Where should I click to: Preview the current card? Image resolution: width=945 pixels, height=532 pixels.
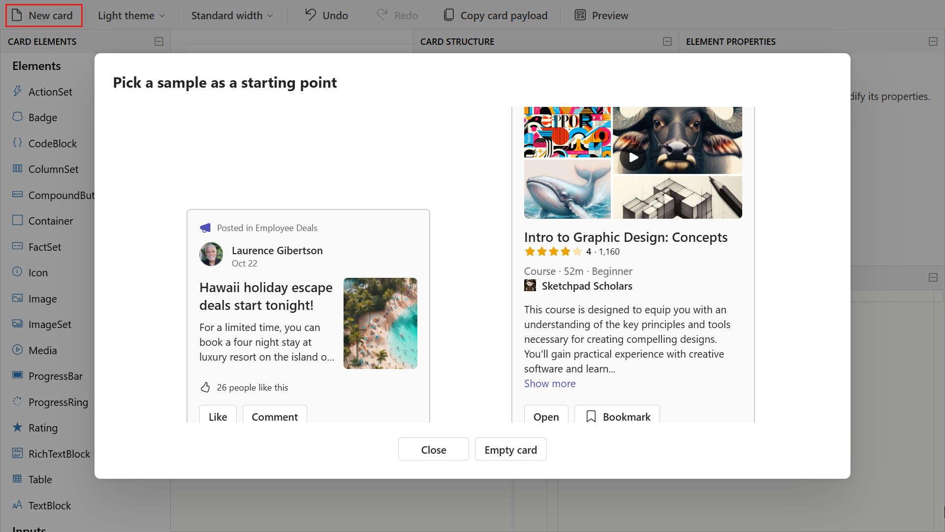pyautogui.click(x=600, y=15)
